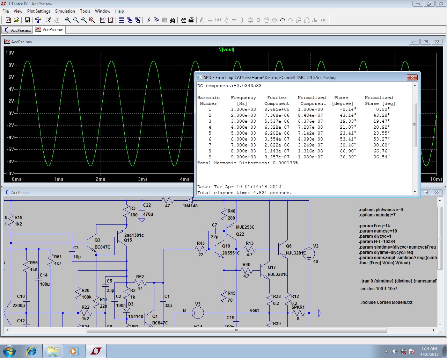Image resolution: width=447 pixels, height=358 pixels.
Task: Place an inductor from the toolbar
Action: (242, 20)
